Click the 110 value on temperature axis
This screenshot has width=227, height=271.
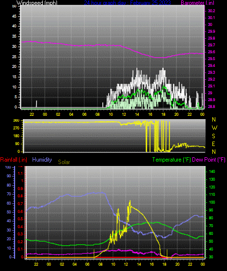tap(212, 195)
